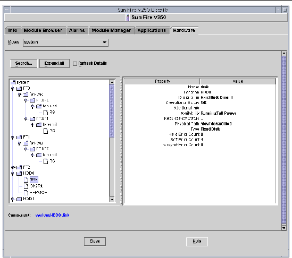Click the HDD1 folder icon
Screen dimensions: 292x258
click(19, 199)
